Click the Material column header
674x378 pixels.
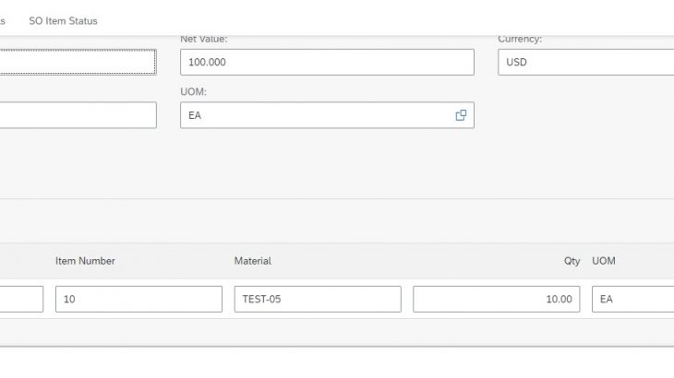(x=253, y=261)
